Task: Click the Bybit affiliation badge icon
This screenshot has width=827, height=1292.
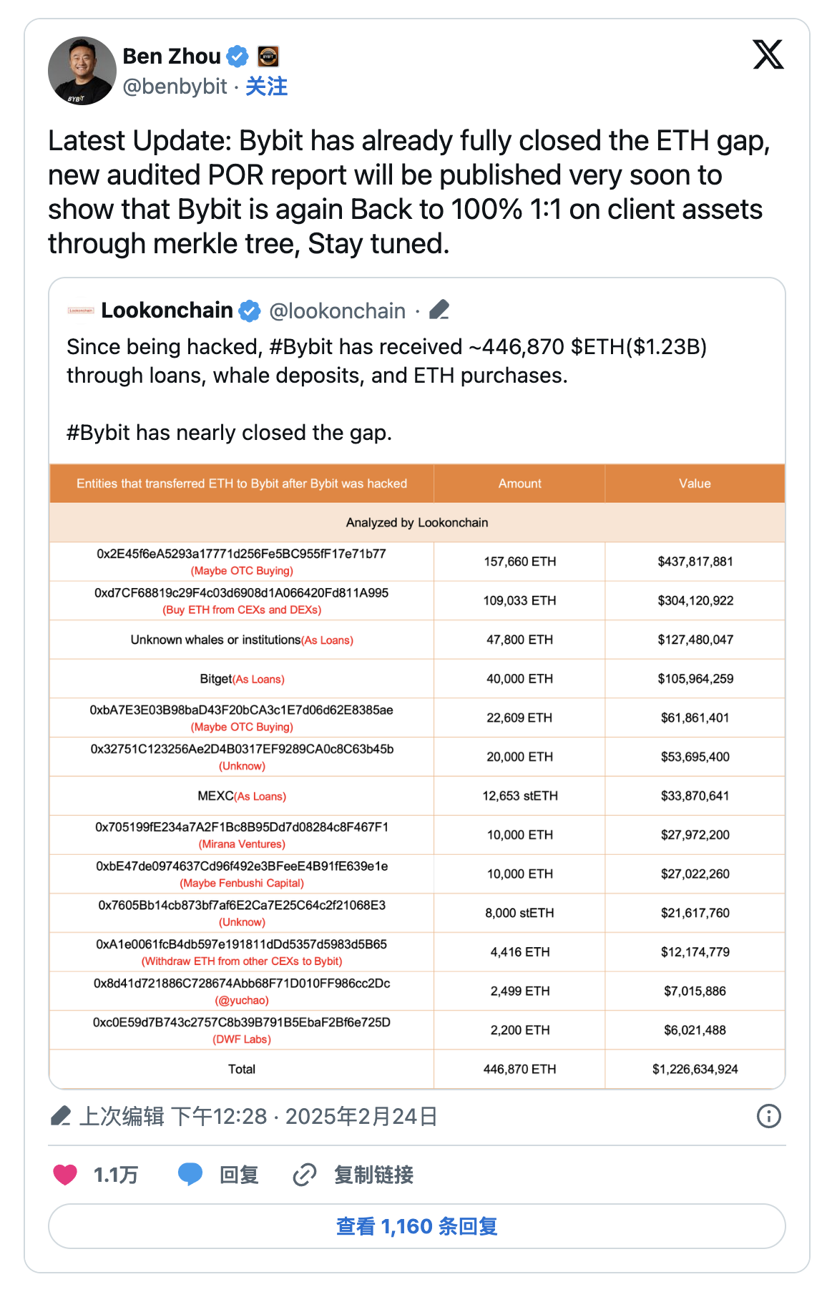Action: (x=268, y=56)
